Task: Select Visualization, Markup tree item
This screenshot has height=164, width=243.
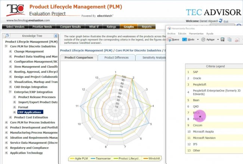Action: [36, 82]
